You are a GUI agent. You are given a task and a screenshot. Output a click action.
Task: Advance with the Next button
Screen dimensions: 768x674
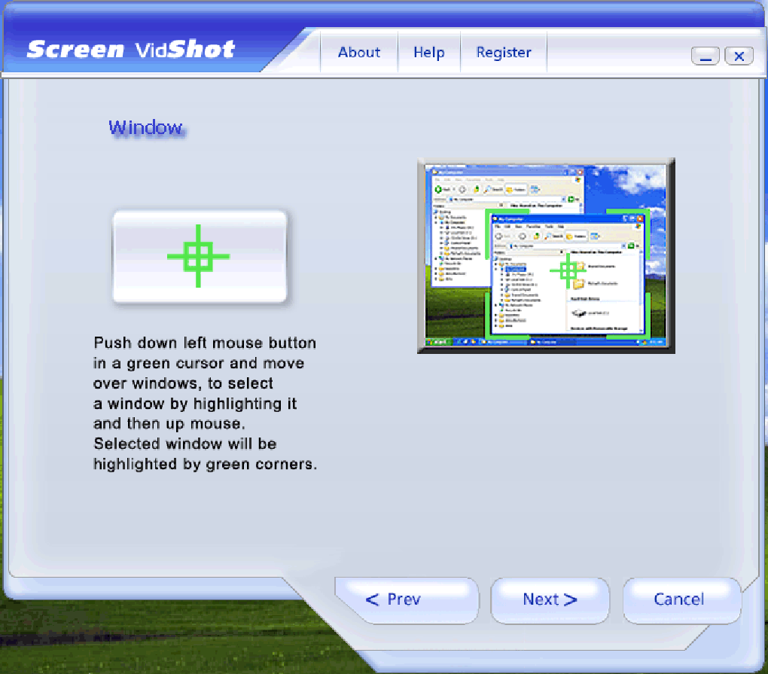coord(550,599)
